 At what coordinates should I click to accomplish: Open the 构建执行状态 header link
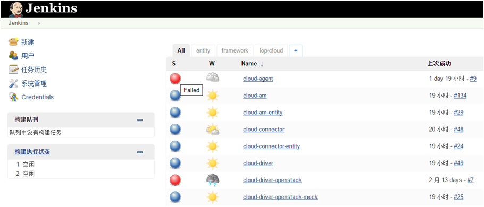tap(32, 152)
